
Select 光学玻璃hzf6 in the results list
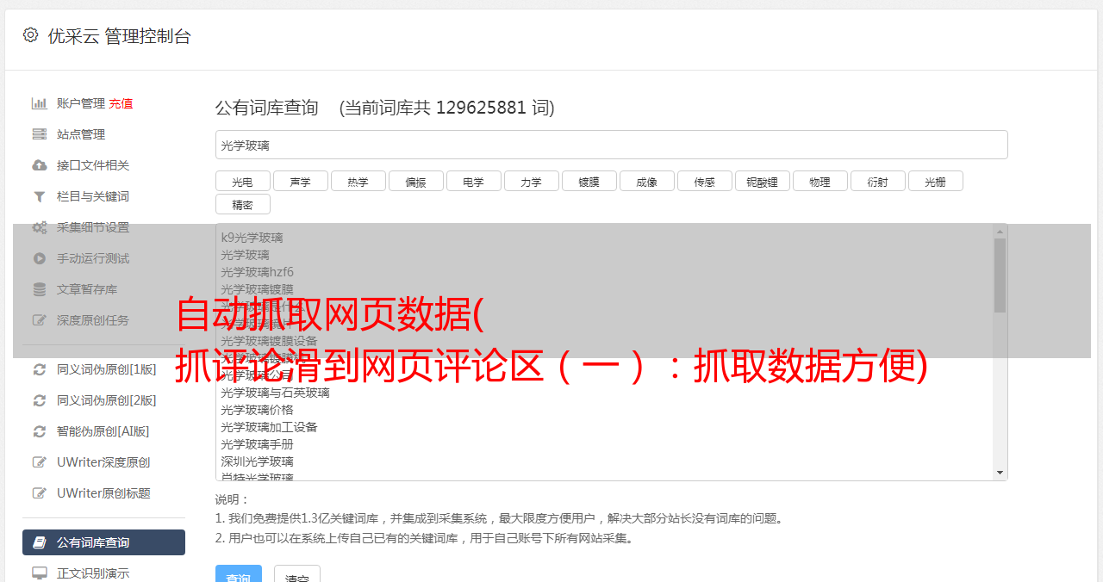pos(606,272)
